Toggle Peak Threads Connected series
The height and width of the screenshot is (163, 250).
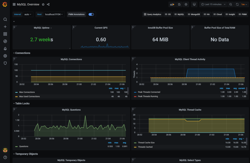(149, 92)
